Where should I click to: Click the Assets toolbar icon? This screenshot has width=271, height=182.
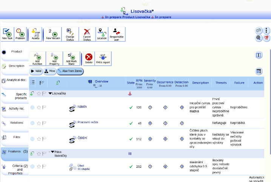pyautogui.click(x=35, y=34)
